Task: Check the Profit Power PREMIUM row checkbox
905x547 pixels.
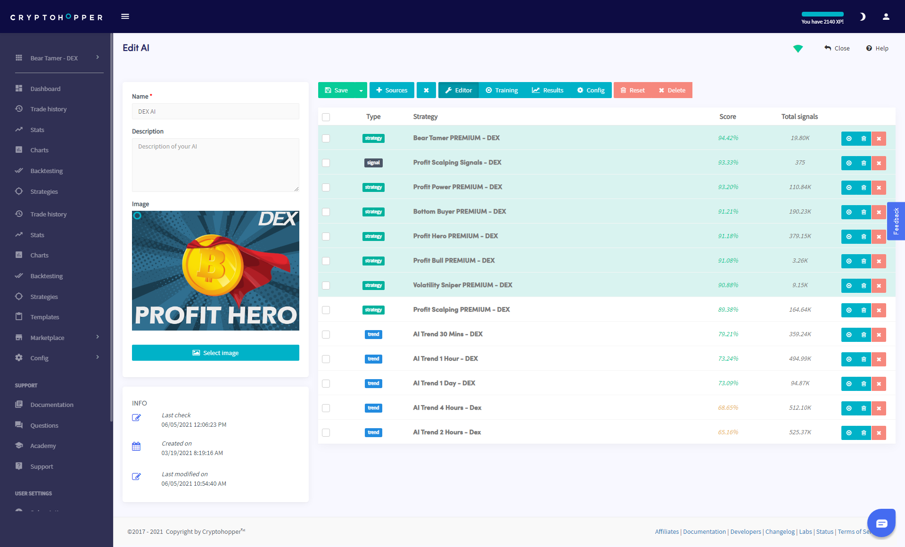Action: 326,187
